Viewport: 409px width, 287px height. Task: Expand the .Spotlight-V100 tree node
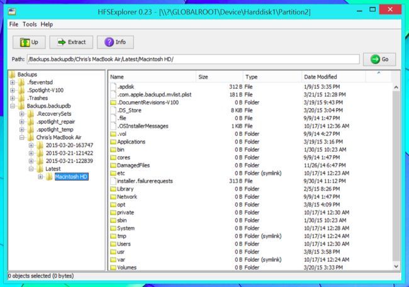coord(12,90)
